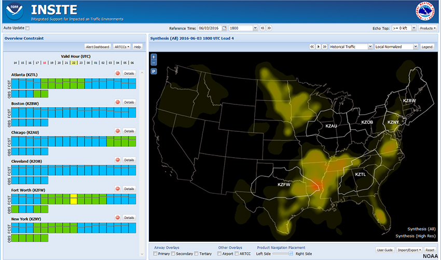
Task: Open the Alert Dashboard
Action: coord(98,47)
